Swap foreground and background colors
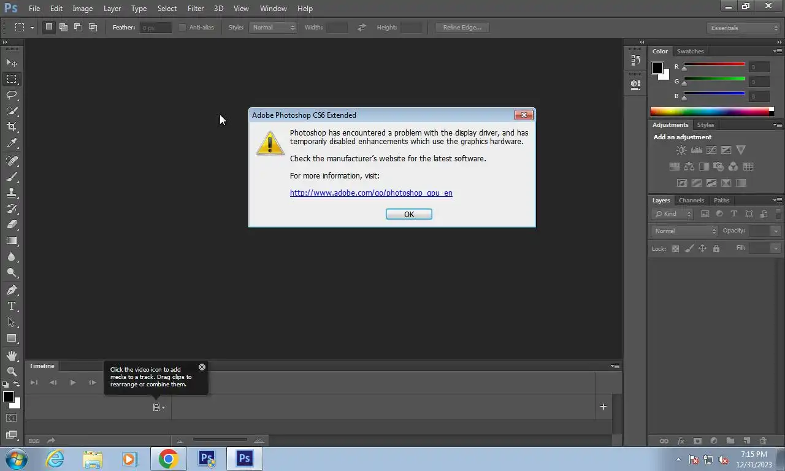 tap(17, 384)
